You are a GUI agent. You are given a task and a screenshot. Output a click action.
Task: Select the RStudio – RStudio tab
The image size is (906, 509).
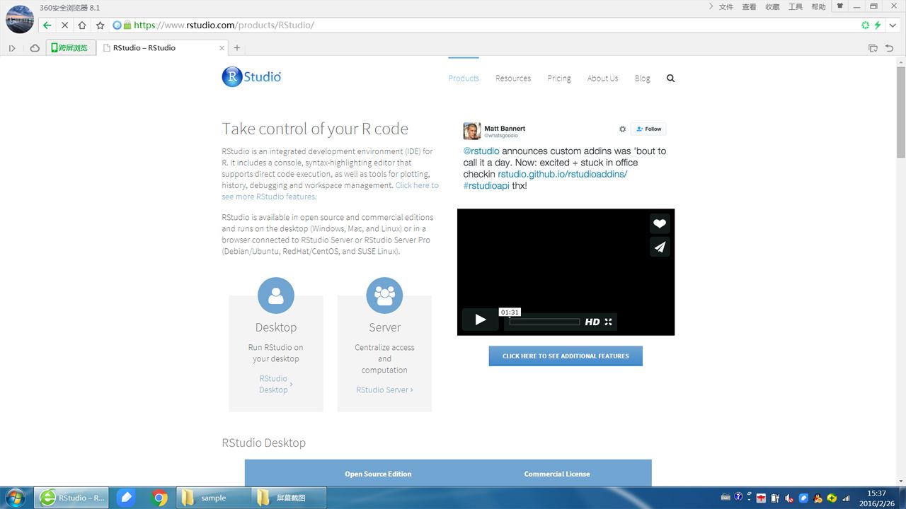[x=161, y=48]
